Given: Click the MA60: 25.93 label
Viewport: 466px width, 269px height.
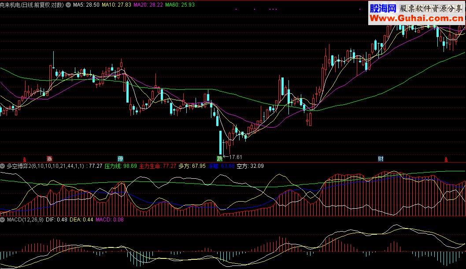Looking at the screenshot, I should point(180,5).
